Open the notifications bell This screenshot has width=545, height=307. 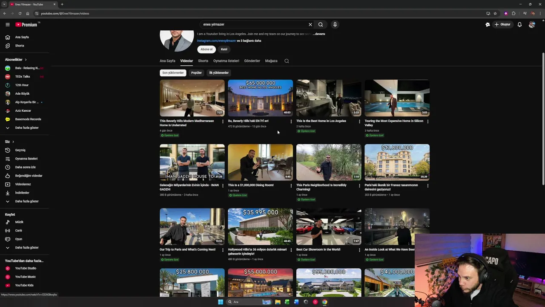[519, 25]
